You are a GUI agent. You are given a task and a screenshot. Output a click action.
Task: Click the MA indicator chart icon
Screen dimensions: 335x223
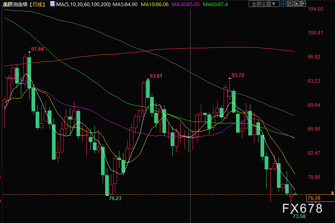(52, 4)
